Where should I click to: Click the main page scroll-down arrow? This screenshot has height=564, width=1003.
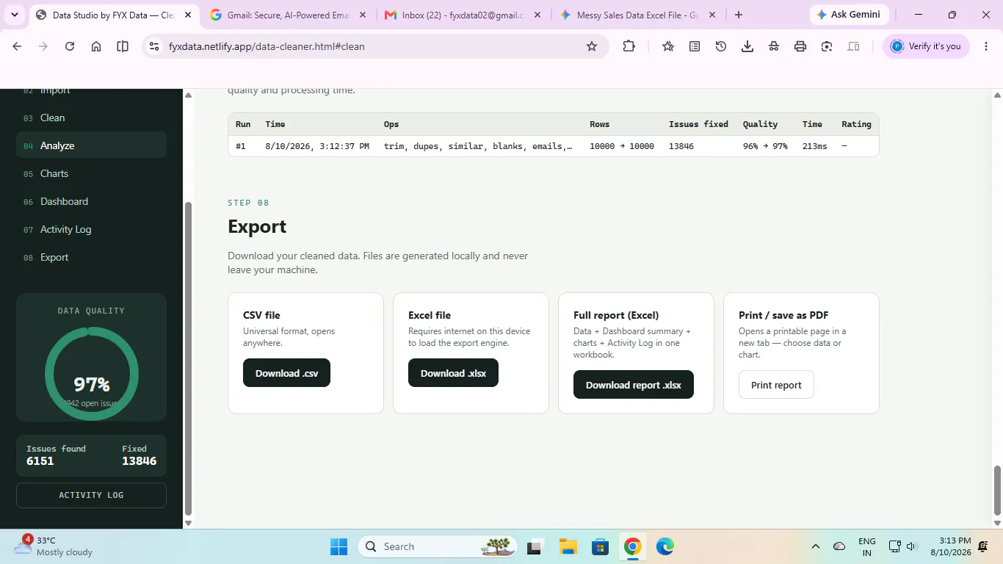997,523
